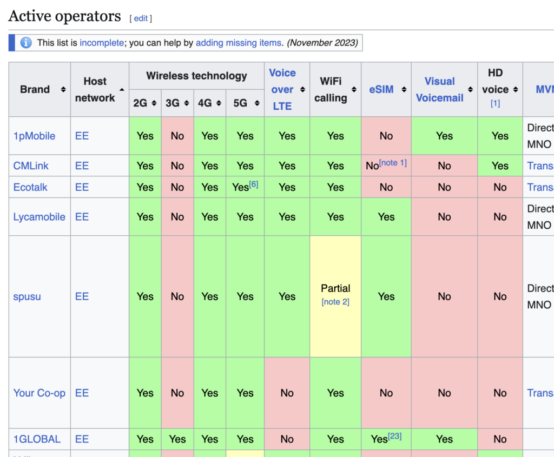554x457 pixels.
Task: Open the 'adding missing items' link
Action: pyautogui.click(x=238, y=43)
